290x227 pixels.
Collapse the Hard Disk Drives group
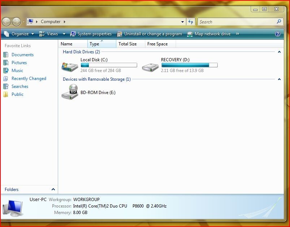[x=279, y=52]
